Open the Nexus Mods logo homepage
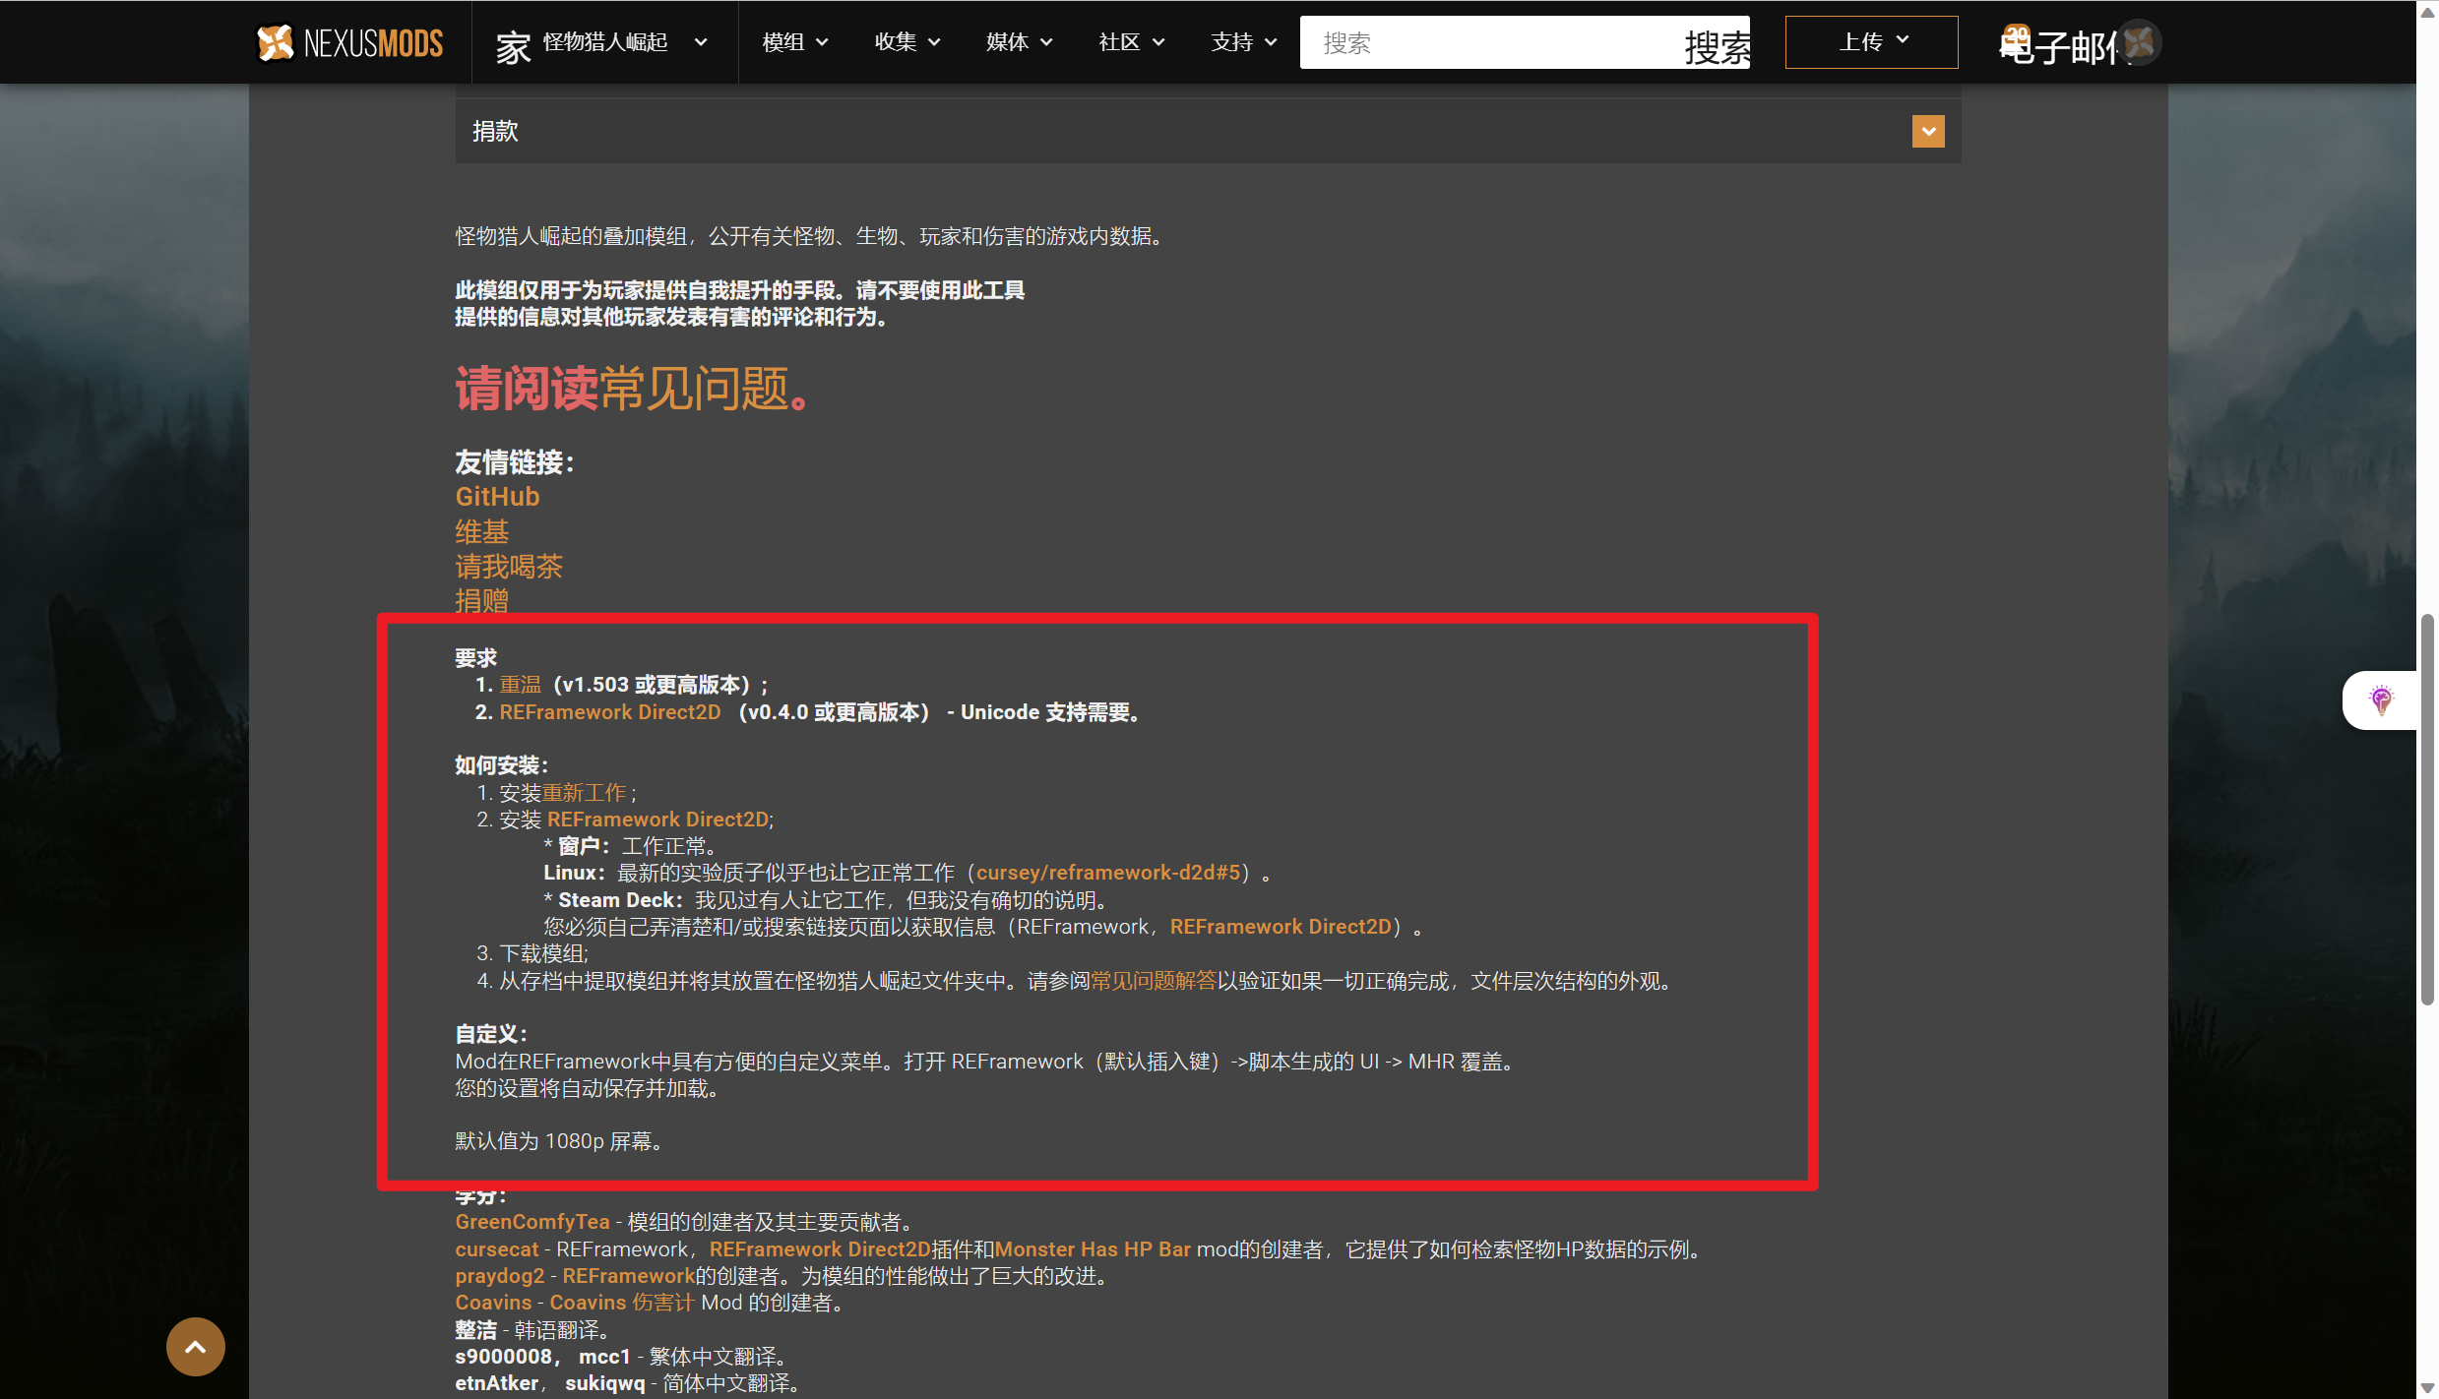The height and width of the screenshot is (1399, 2439). click(349, 42)
